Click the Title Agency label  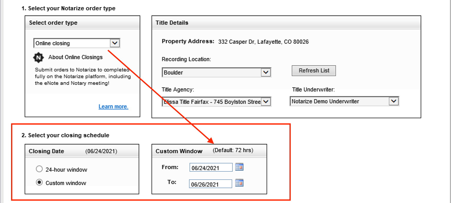pyautogui.click(x=178, y=90)
